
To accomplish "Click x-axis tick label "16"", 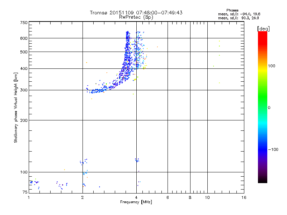I will pos(244,197).
